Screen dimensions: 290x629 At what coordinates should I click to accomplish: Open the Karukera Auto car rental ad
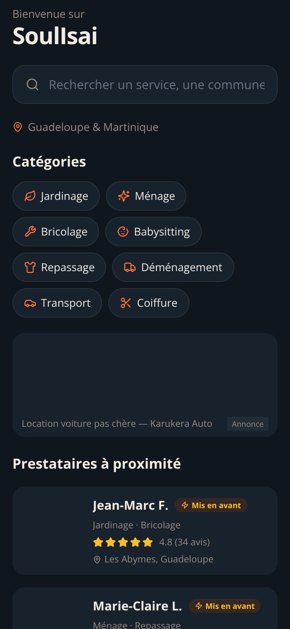(145, 385)
